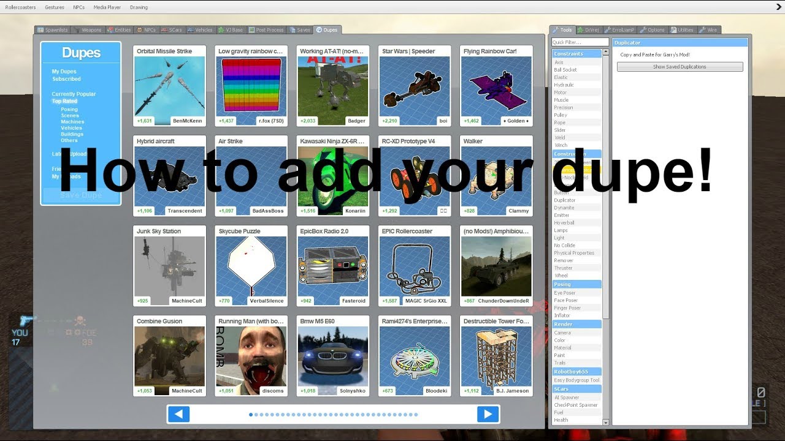This screenshot has height=441, width=785.
Task: Select the Thruster tool
Action: (x=576, y=268)
